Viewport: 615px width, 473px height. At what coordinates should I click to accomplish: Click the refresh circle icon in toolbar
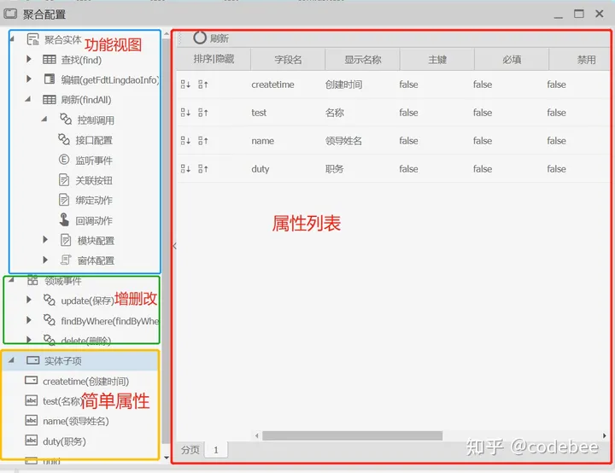[200, 38]
